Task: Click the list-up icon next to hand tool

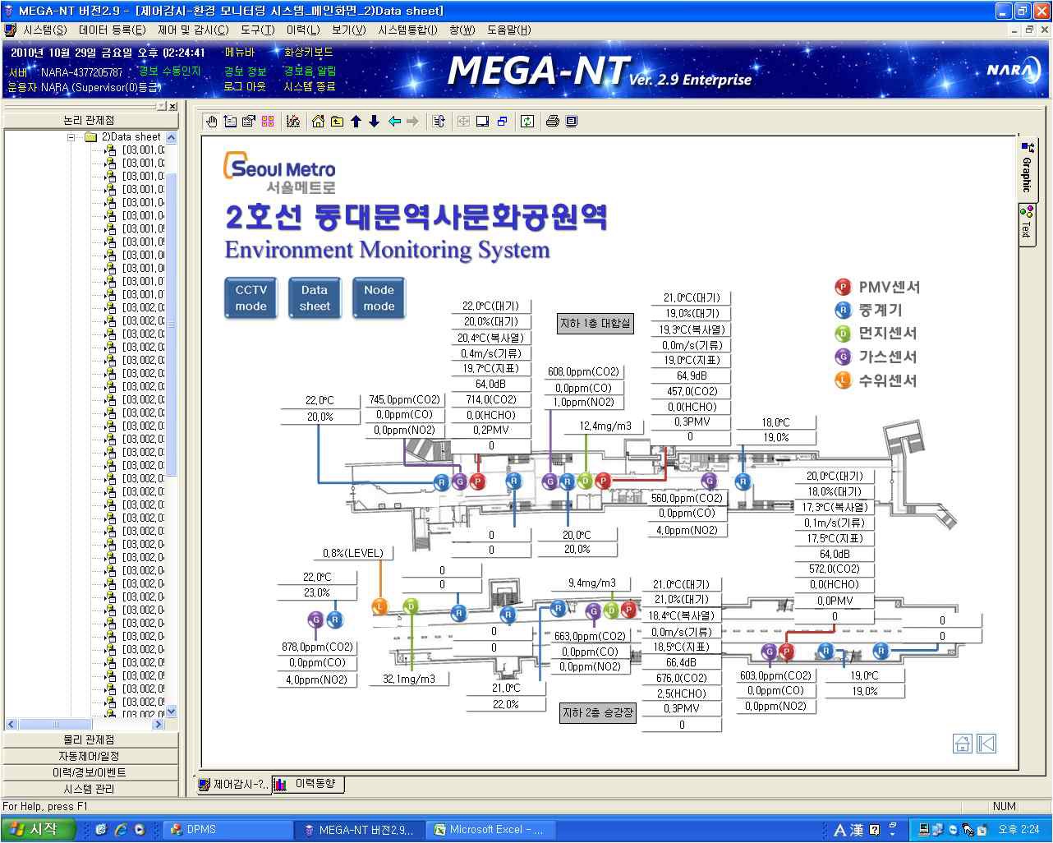Action: [x=230, y=122]
